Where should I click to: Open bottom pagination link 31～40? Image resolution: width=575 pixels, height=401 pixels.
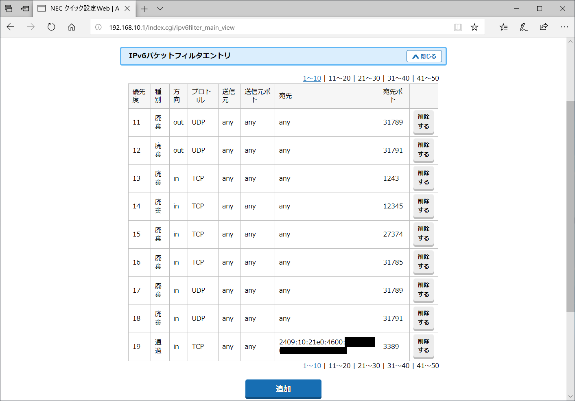tap(398, 366)
